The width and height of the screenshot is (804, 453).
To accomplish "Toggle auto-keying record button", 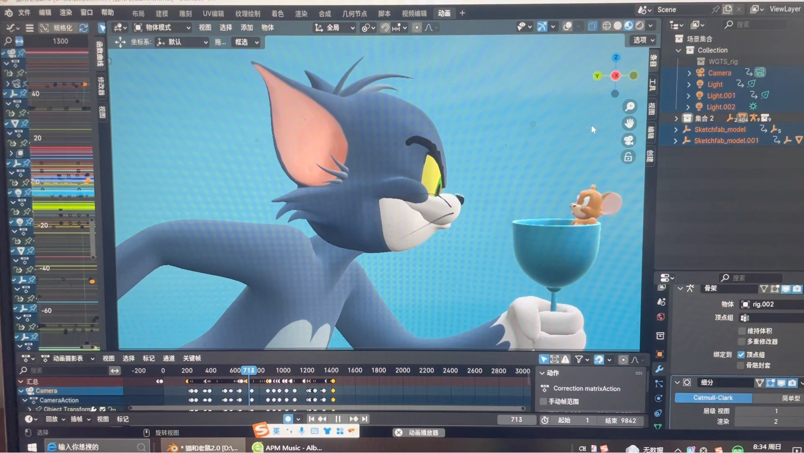I will click(288, 419).
